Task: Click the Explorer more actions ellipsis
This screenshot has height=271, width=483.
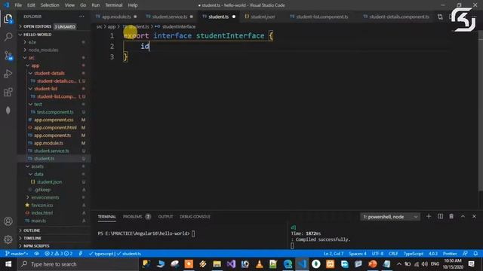Action: 82,17
